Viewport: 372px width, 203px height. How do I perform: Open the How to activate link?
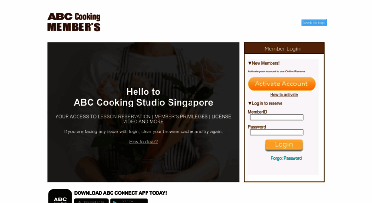tap(284, 95)
